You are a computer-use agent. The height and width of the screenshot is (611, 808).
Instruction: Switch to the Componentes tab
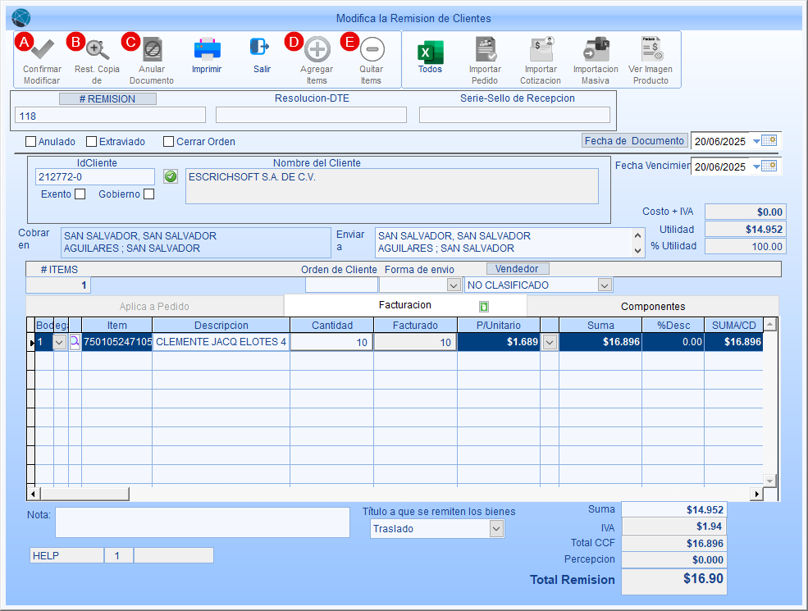click(x=652, y=306)
